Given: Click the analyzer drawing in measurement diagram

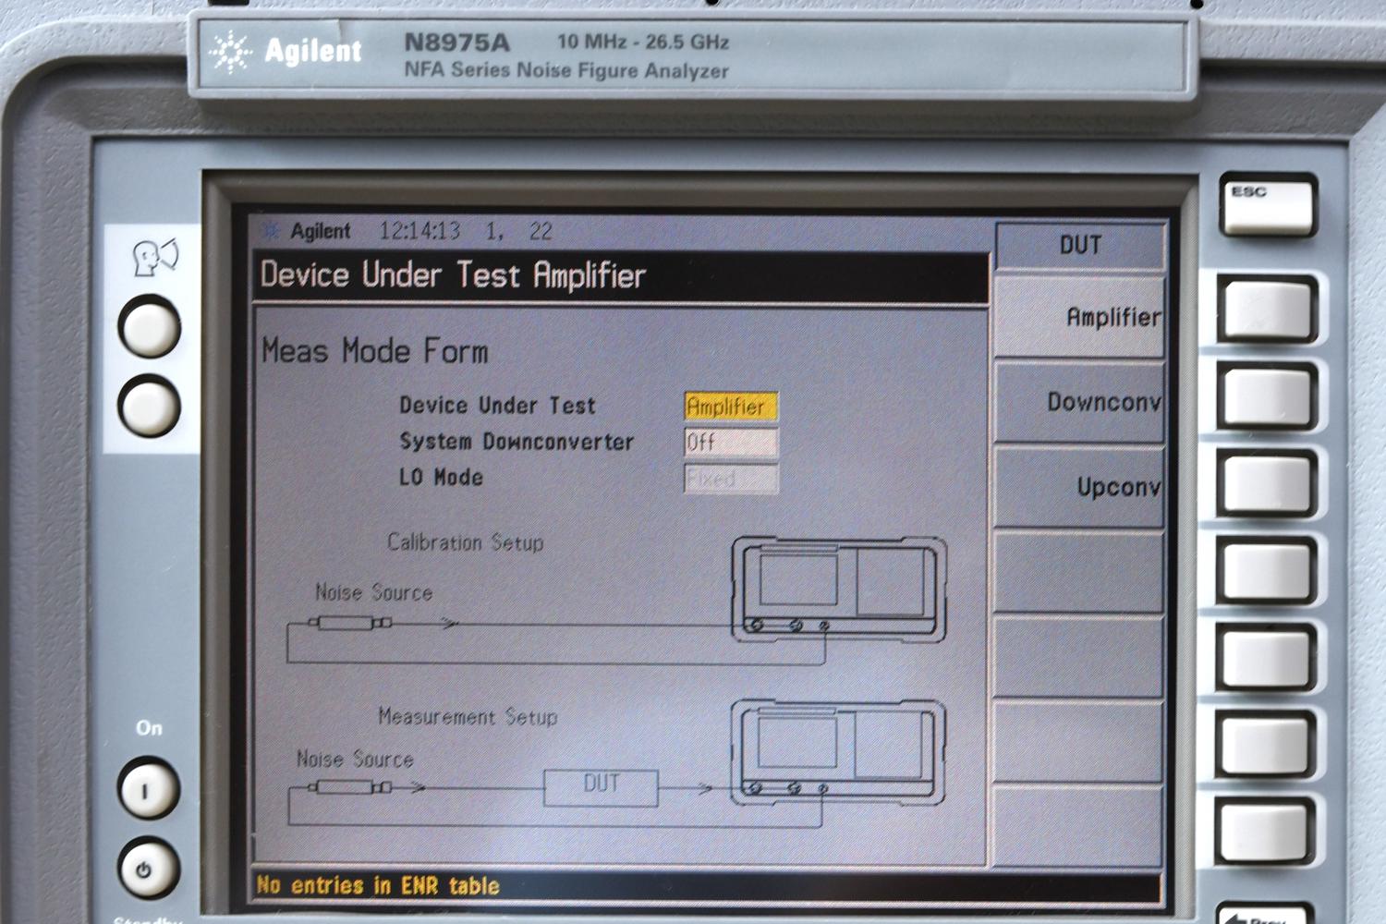Looking at the screenshot, I should click(838, 752).
